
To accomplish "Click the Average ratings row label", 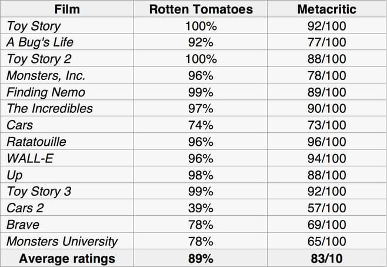I will 66,258.
